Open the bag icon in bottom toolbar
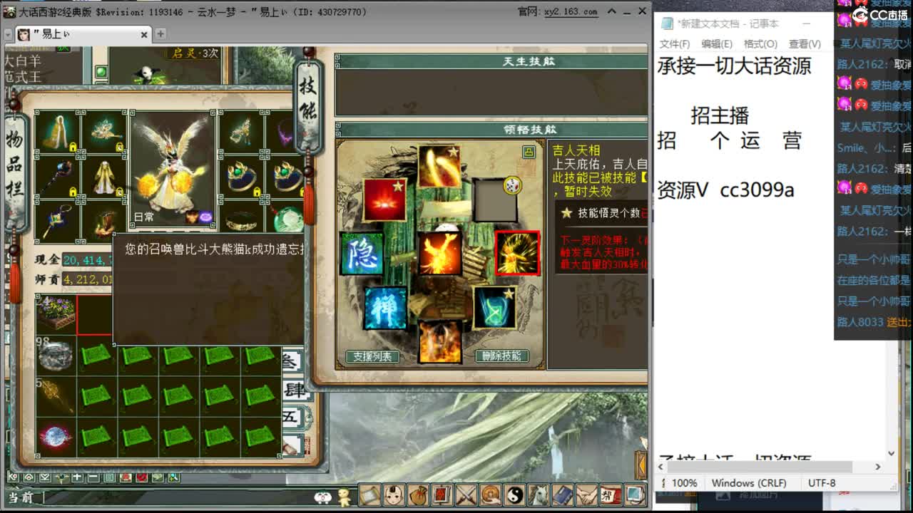 (x=418, y=494)
